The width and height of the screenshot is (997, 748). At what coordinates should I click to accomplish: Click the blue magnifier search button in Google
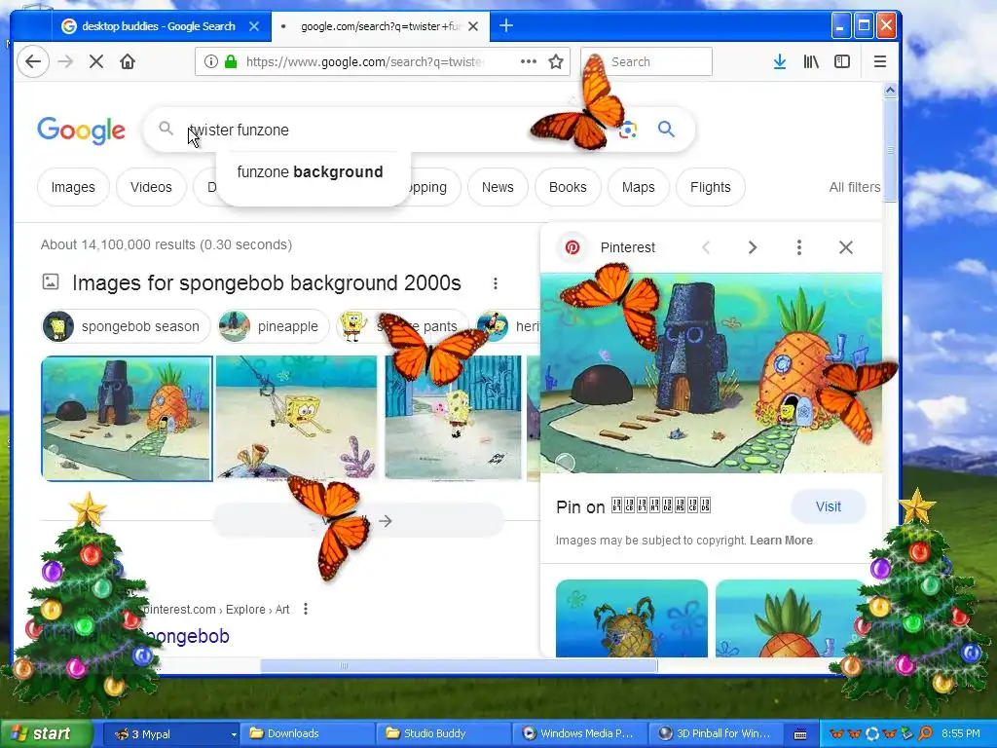click(x=666, y=130)
